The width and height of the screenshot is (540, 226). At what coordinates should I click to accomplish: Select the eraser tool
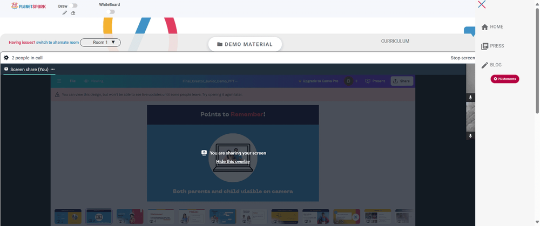73,13
